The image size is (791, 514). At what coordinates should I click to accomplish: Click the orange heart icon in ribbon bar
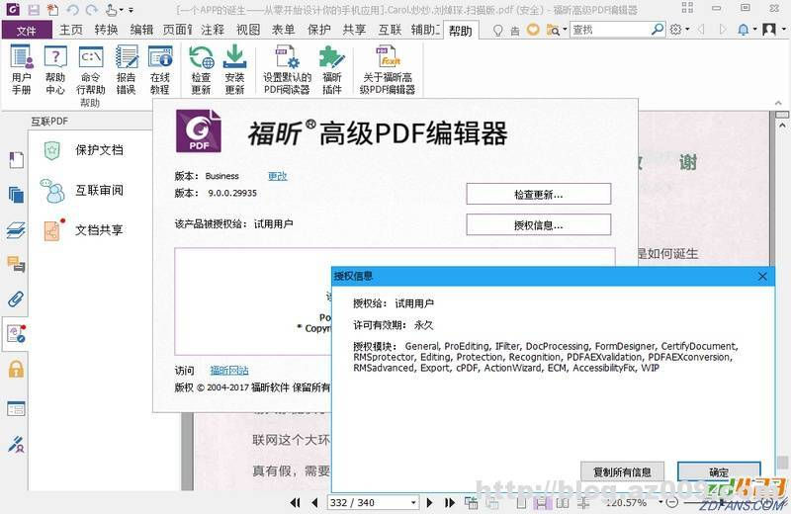[x=533, y=30]
